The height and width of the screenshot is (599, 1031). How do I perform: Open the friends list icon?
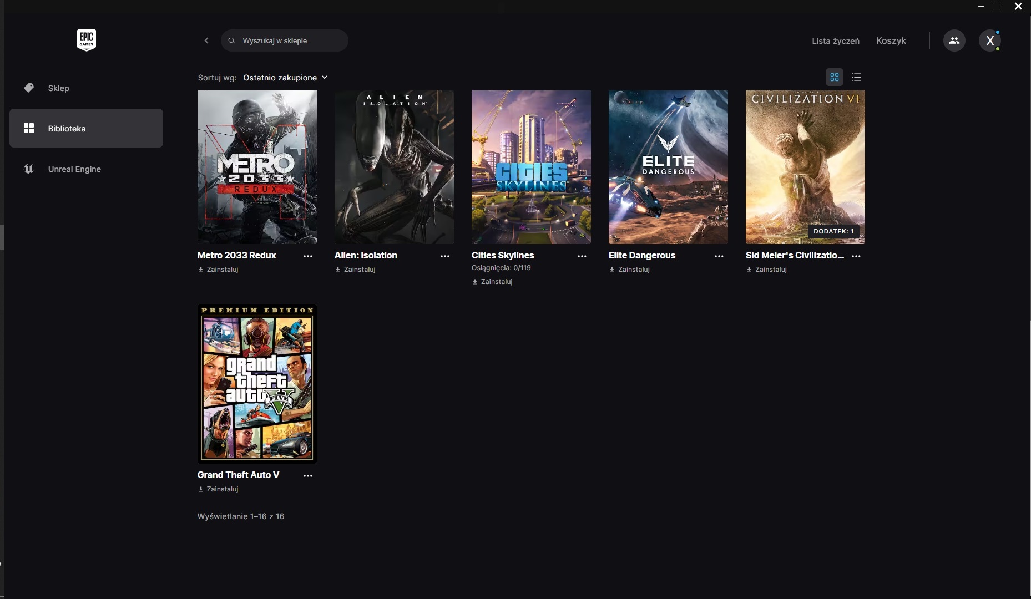click(x=954, y=40)
